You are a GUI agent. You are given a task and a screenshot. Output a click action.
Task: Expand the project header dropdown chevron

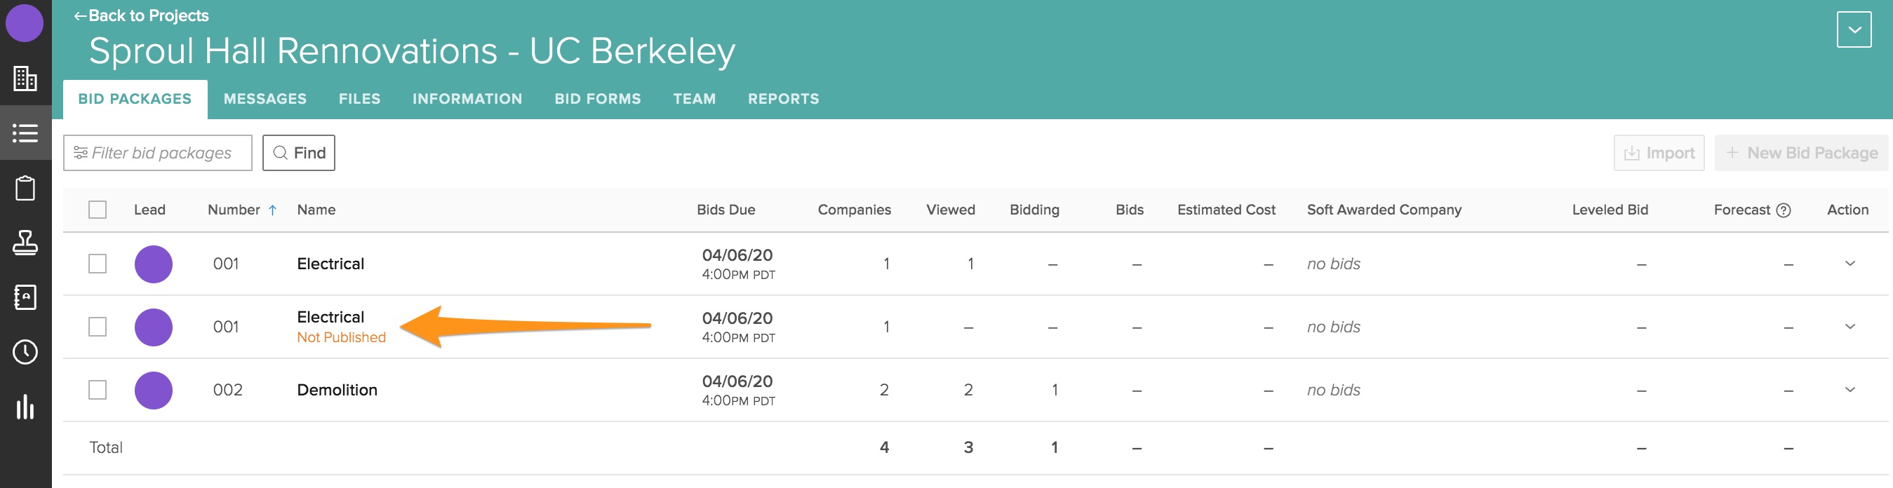point(1853,30)
